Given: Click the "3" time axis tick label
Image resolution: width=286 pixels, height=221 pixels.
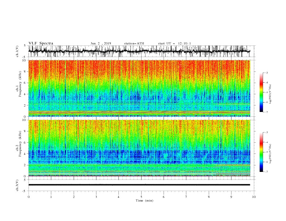Looking at the screenshot, I should [96, 197].
